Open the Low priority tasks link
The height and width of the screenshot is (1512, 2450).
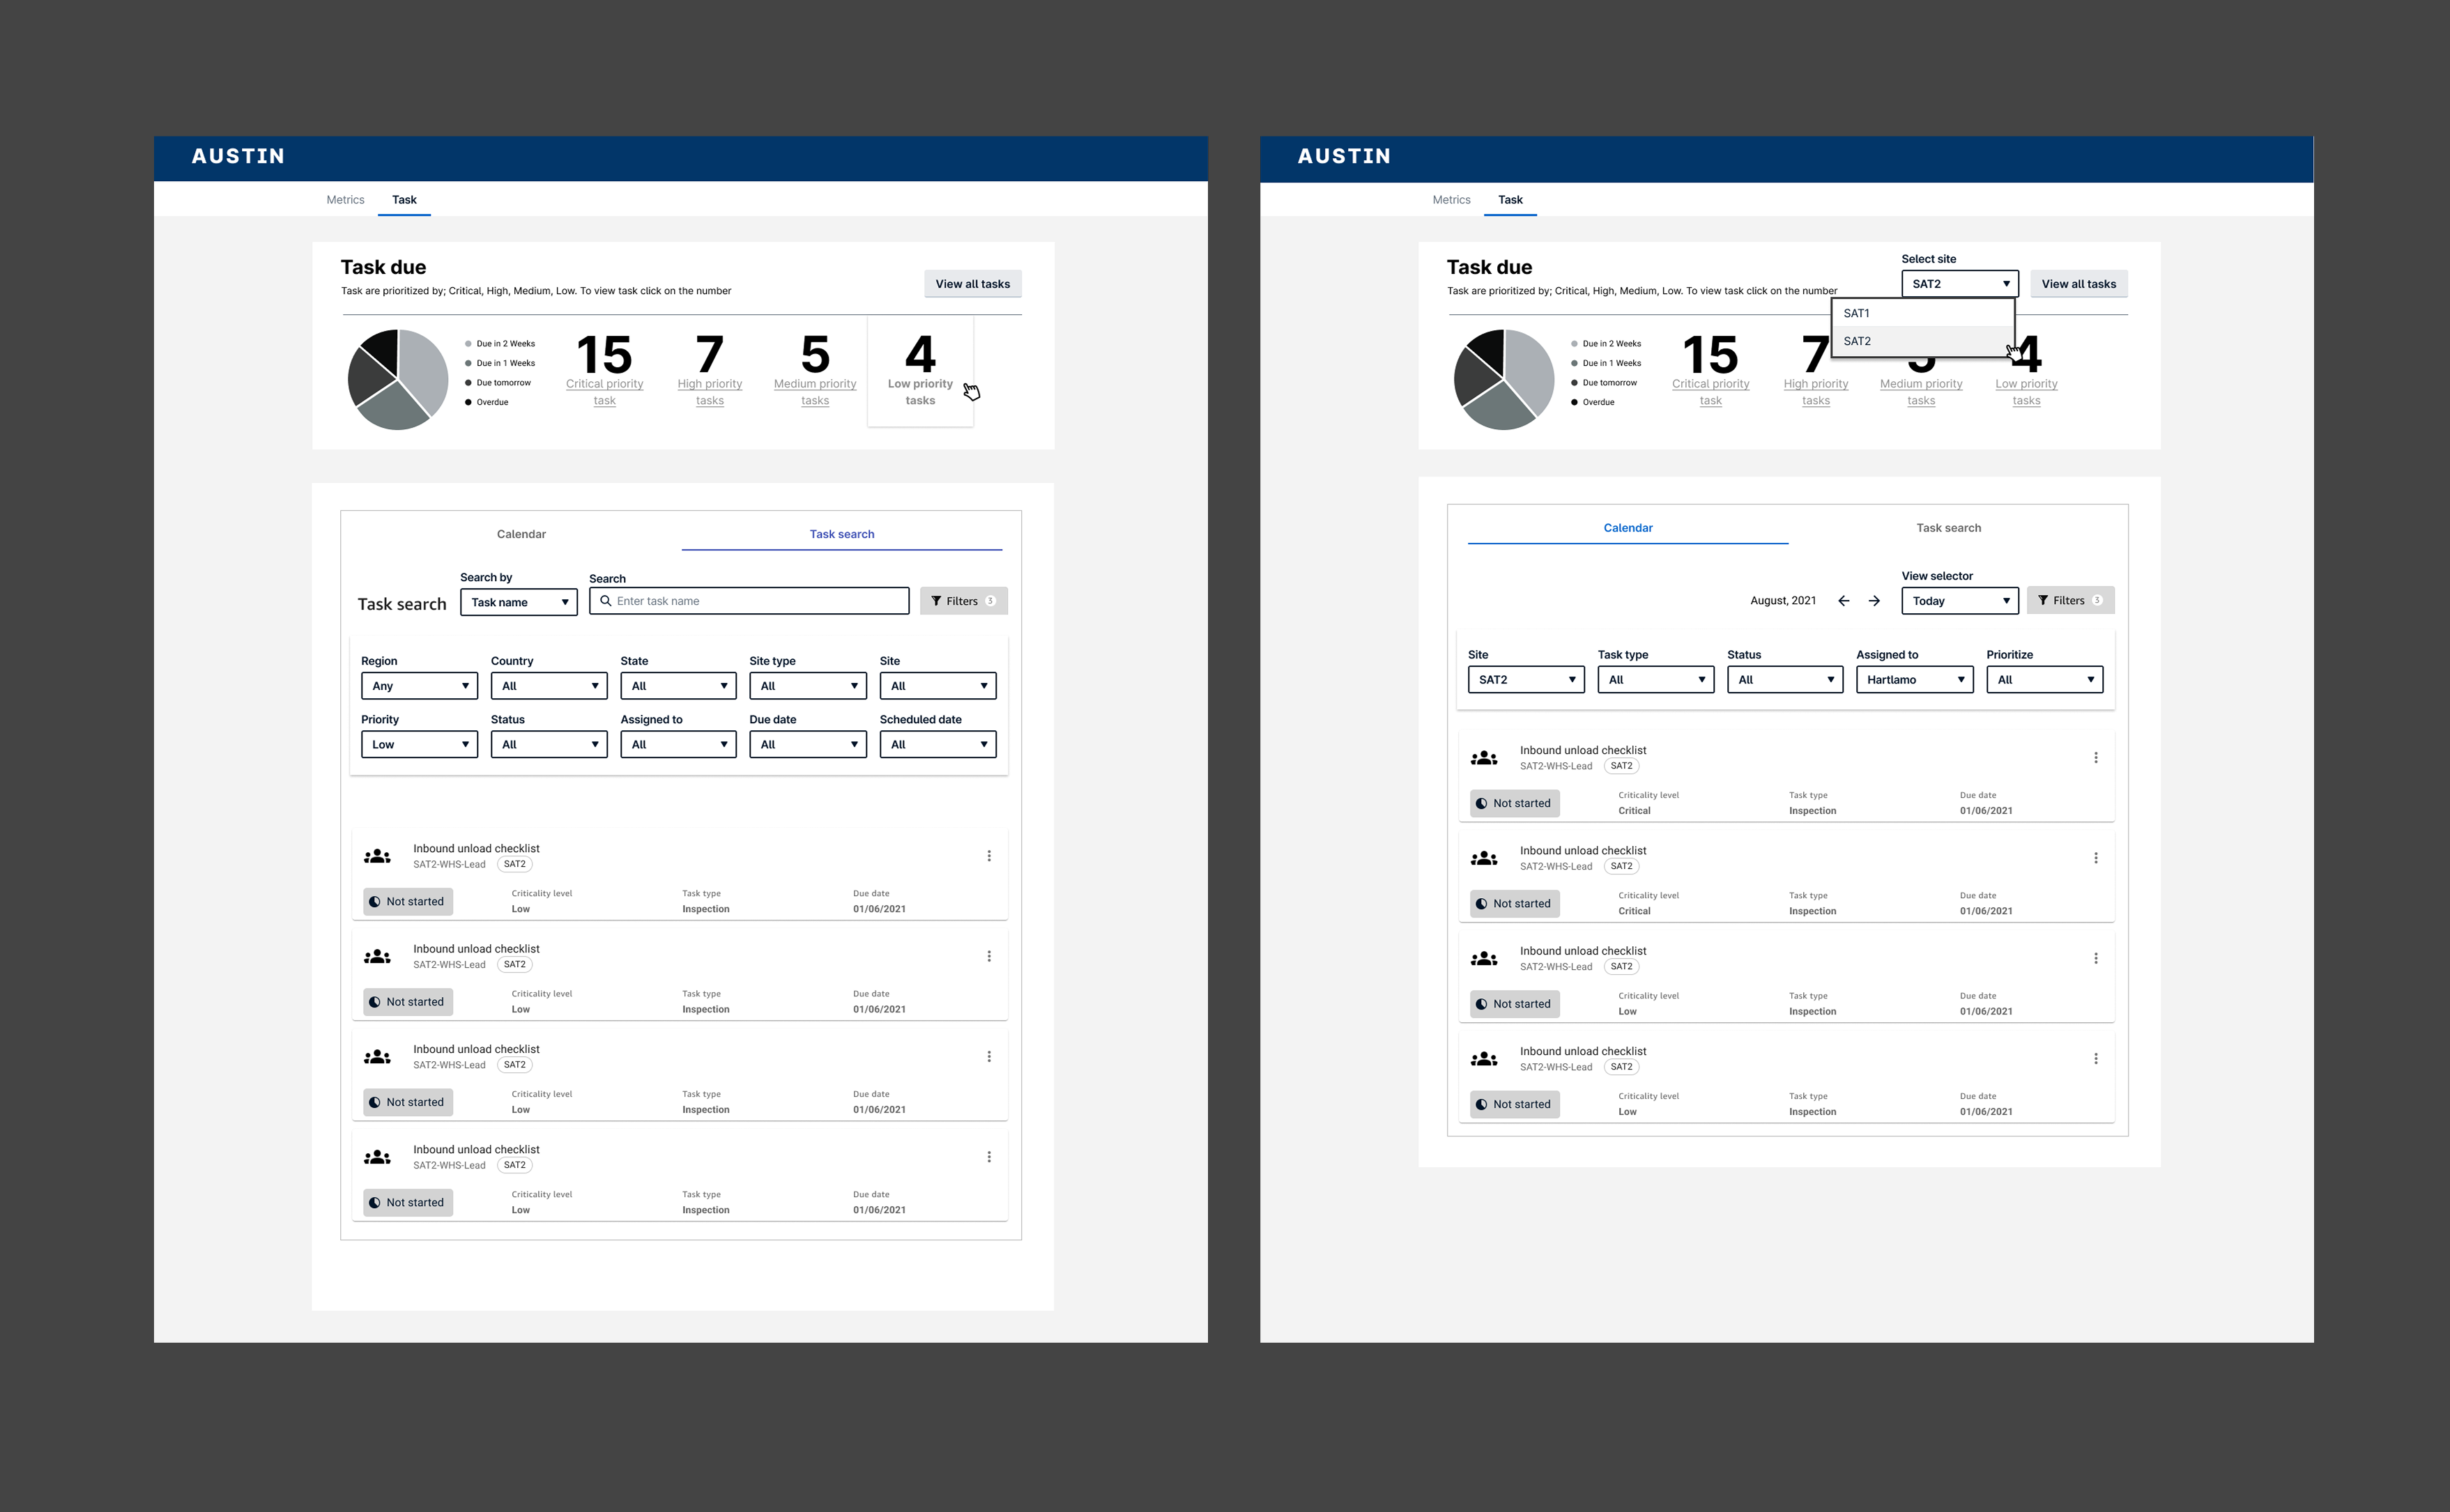(x=920, y=392)
